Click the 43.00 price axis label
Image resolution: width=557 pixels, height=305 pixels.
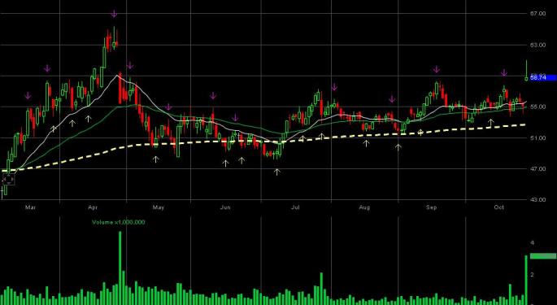point(537,200)
